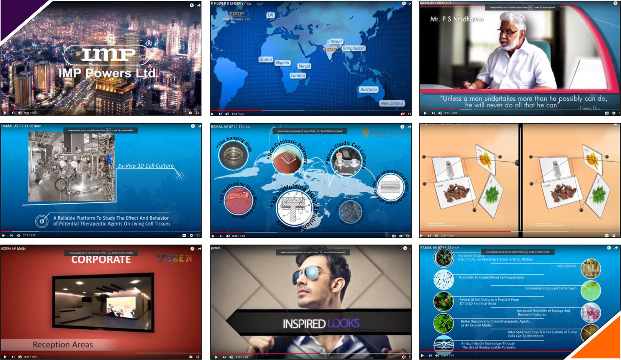Click Watch Later on SAAN AV Full HD video
This screenshot has width=621, height=360.
(x=615, y=3)
